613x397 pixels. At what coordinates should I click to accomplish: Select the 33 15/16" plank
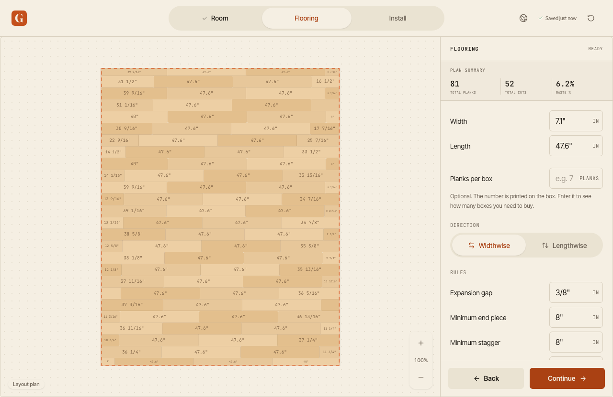click(311, 175)
